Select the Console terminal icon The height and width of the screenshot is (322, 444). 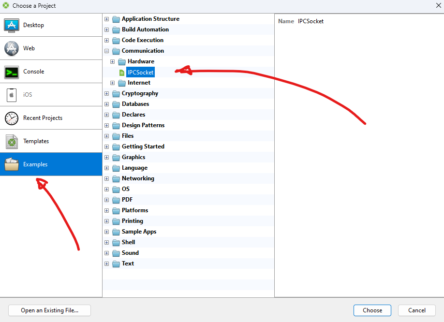click(x=12, y=72)
